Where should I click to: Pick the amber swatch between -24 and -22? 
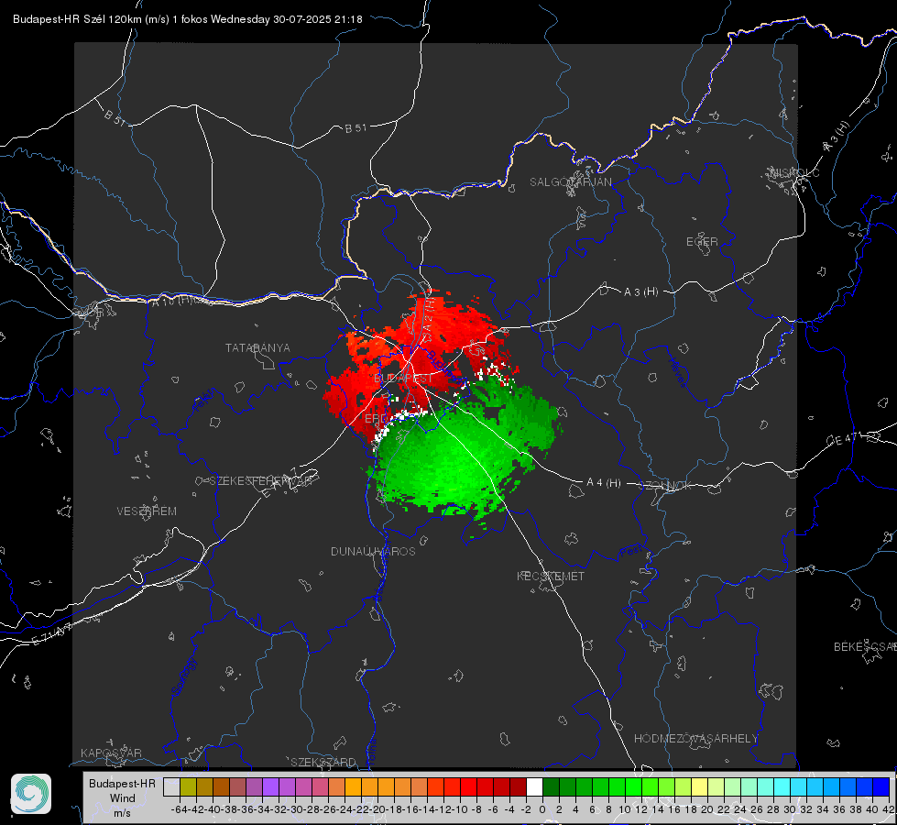tap(353, 786)
